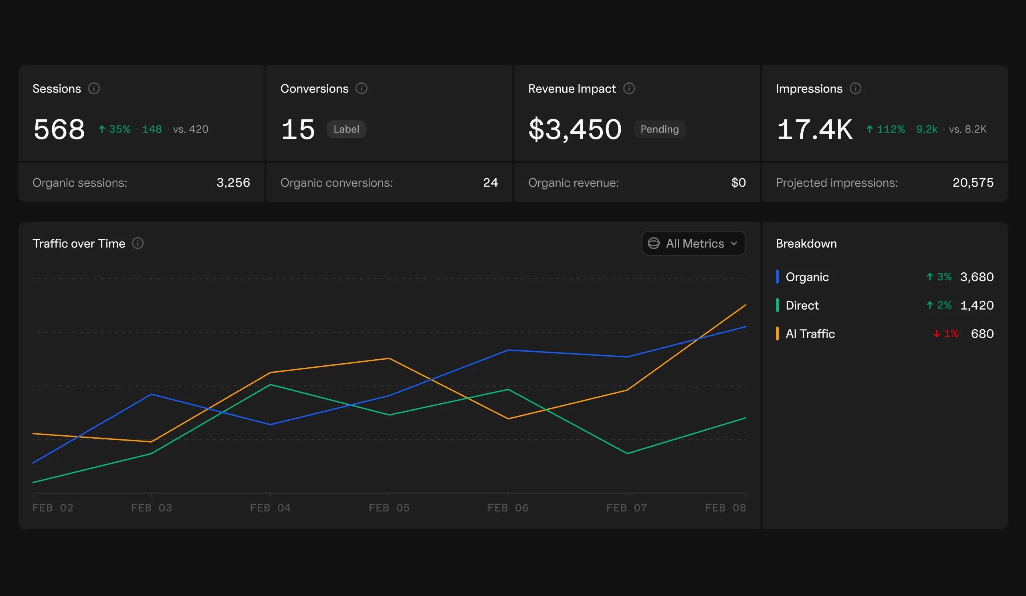1026x596 pixels.
Task: Click the Organic revenue $0 value
Action: 739,183
